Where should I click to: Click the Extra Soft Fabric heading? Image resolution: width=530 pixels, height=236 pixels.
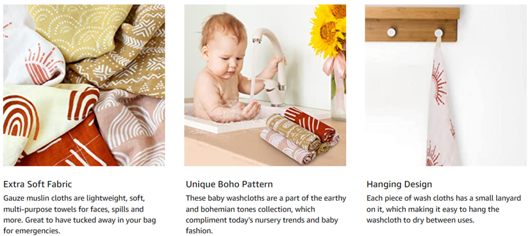tap(38, 184)
